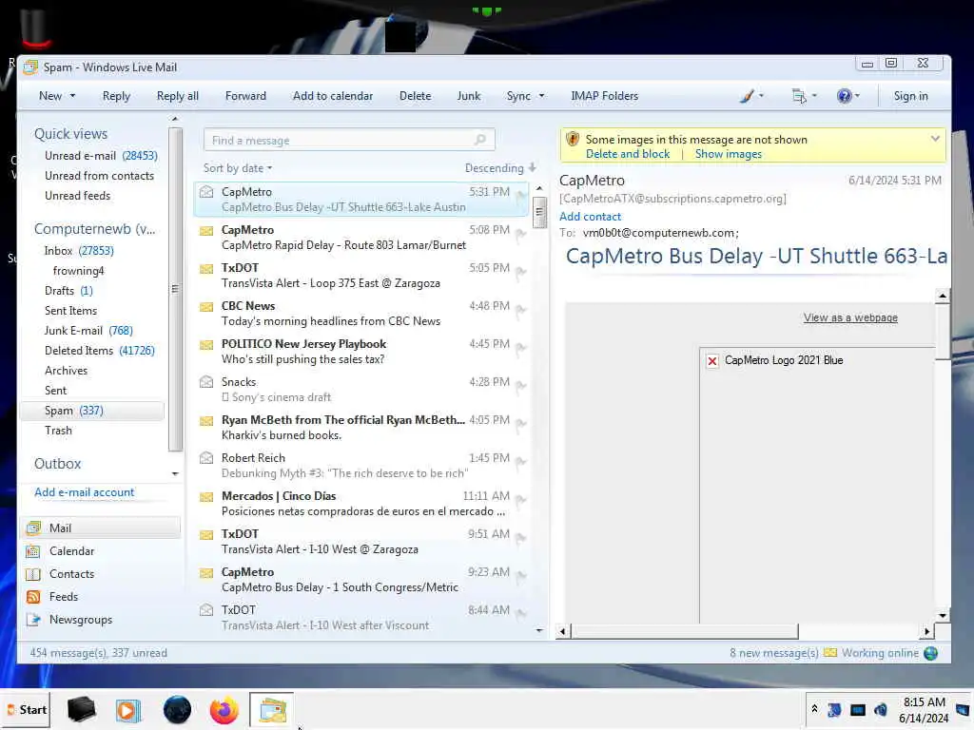Click Reply in the toolbar
The image size is (974, 730).
click(116, 96)
